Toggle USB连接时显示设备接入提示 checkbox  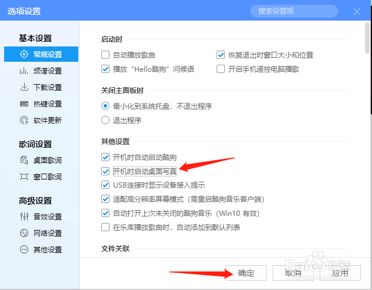pyautogui.click(x=105, y=185)
